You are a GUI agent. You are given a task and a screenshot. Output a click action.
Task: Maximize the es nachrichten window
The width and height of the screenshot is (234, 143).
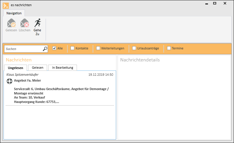point(215,3)
